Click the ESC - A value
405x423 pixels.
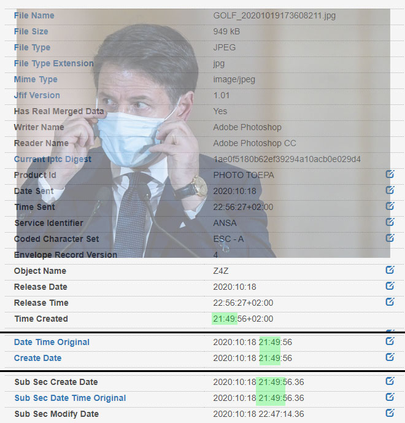228,239
